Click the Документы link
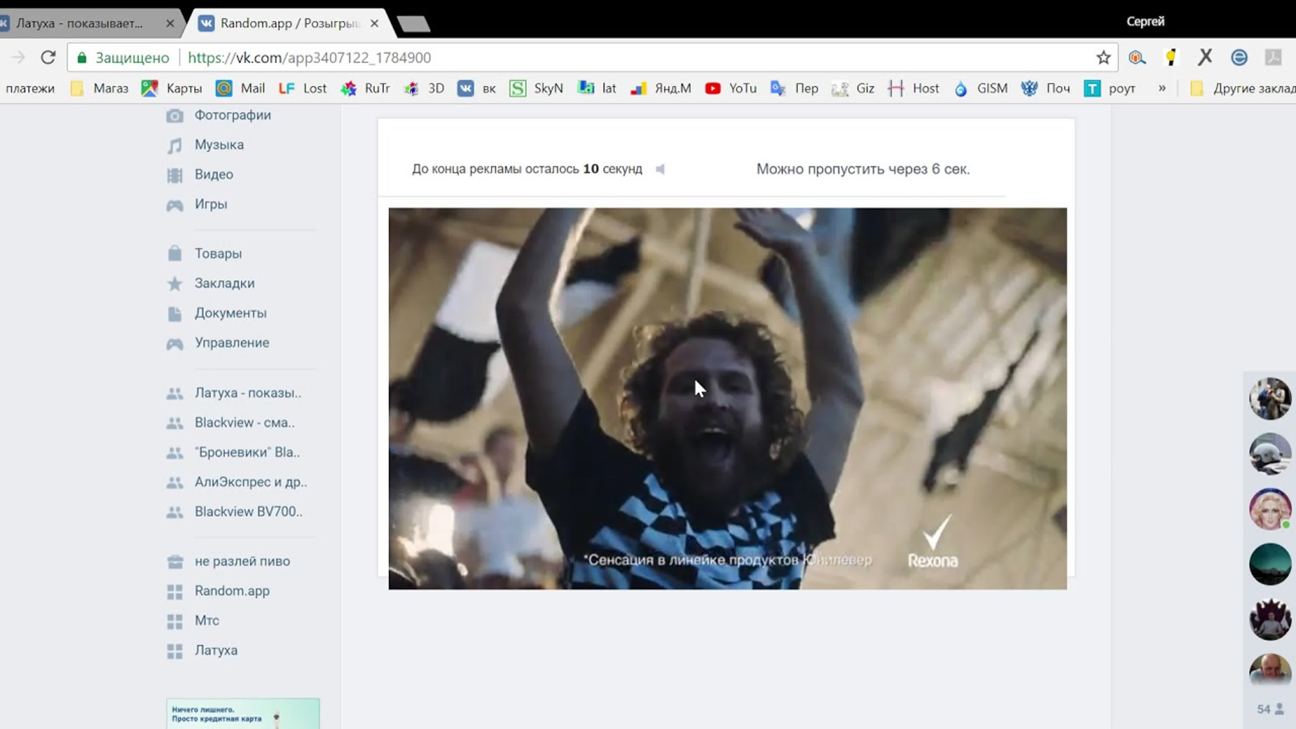This screenshot has width=1296, height=729. click(230, 313)
